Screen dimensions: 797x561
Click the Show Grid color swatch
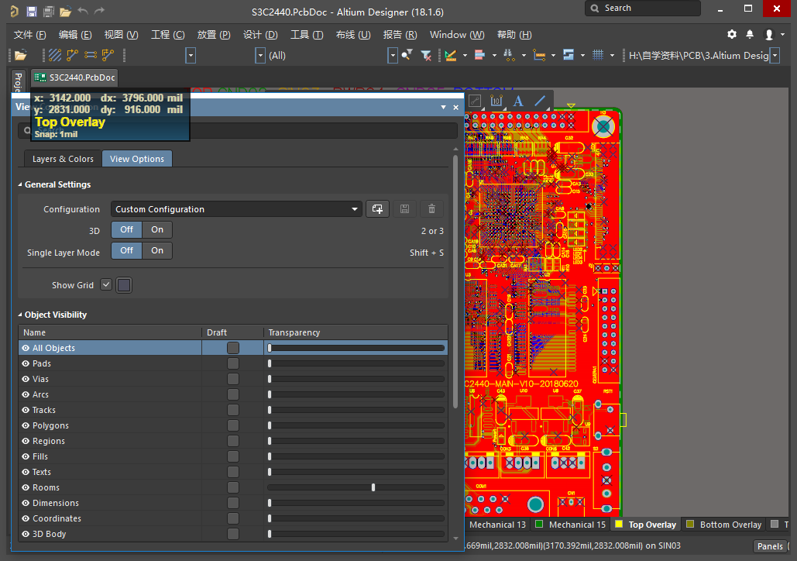coord(124,285)
